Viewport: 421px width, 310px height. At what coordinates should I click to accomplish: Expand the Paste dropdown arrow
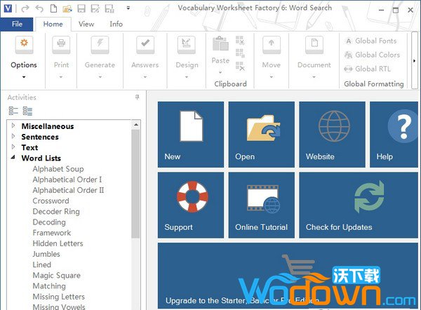click(x=220, y=72)
